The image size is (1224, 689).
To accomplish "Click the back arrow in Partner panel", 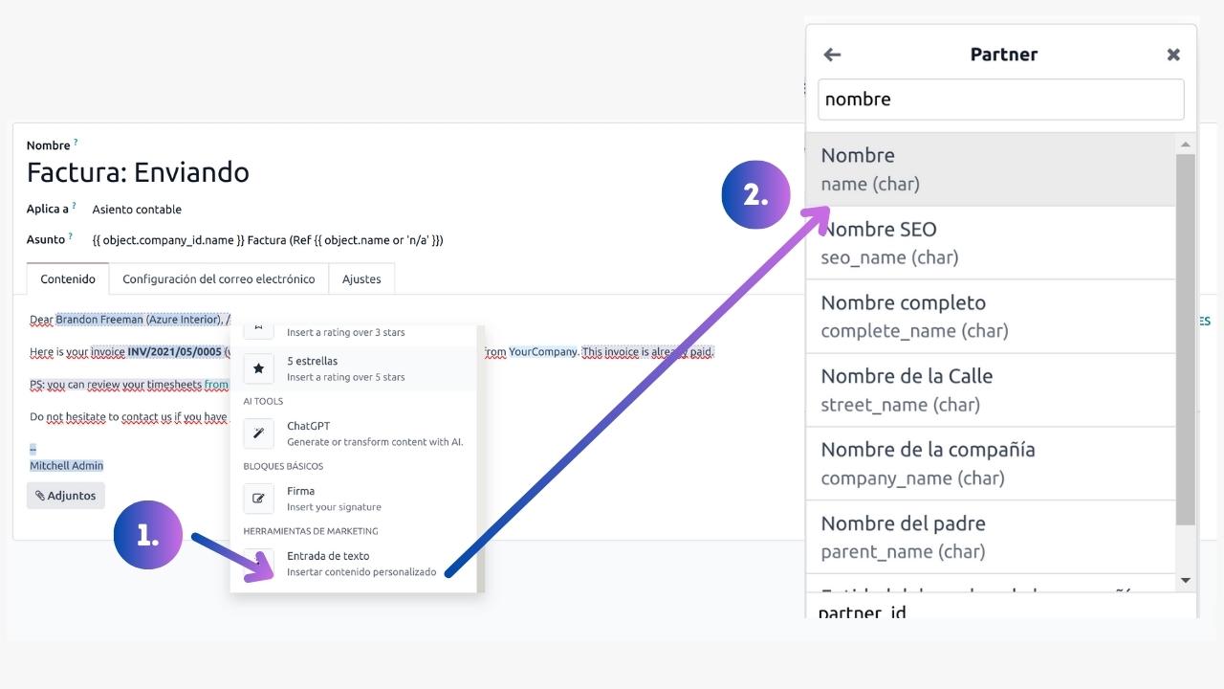I will point(832,55).
